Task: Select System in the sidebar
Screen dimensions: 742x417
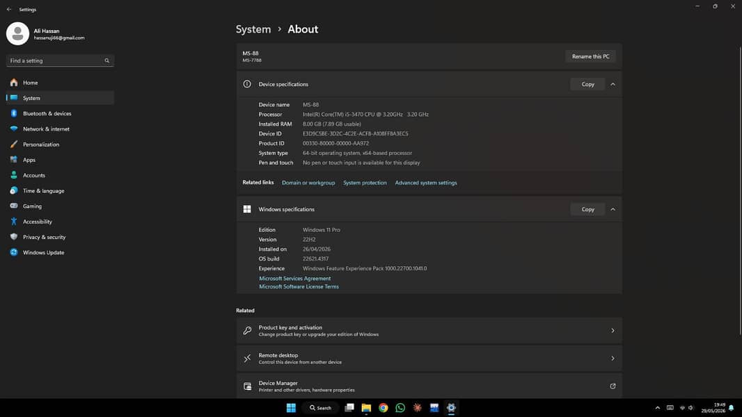Action: pyautogui.click(x=60, y=98)
